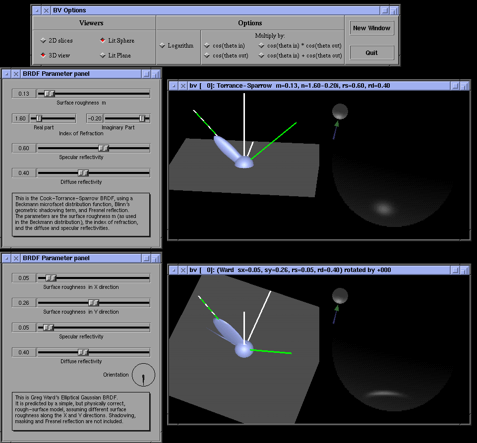
Task: Open the window menu of BV Options
Action: pyautogui.click(x=37, y=10)
